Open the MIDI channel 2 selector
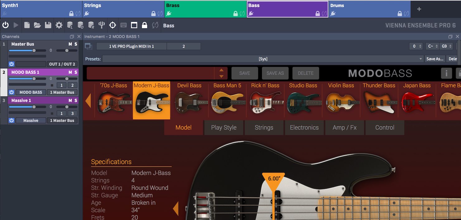The image size is (461, 220). [x=184, y=46]
